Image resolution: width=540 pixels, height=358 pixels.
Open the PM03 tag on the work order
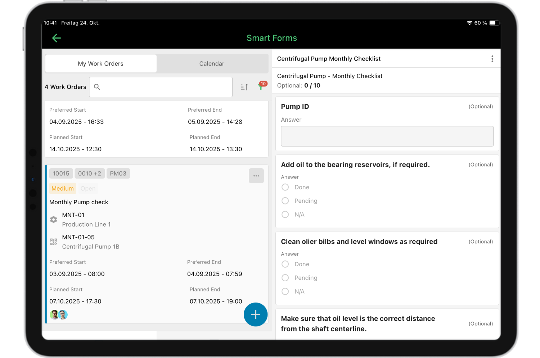click(118, 173)
